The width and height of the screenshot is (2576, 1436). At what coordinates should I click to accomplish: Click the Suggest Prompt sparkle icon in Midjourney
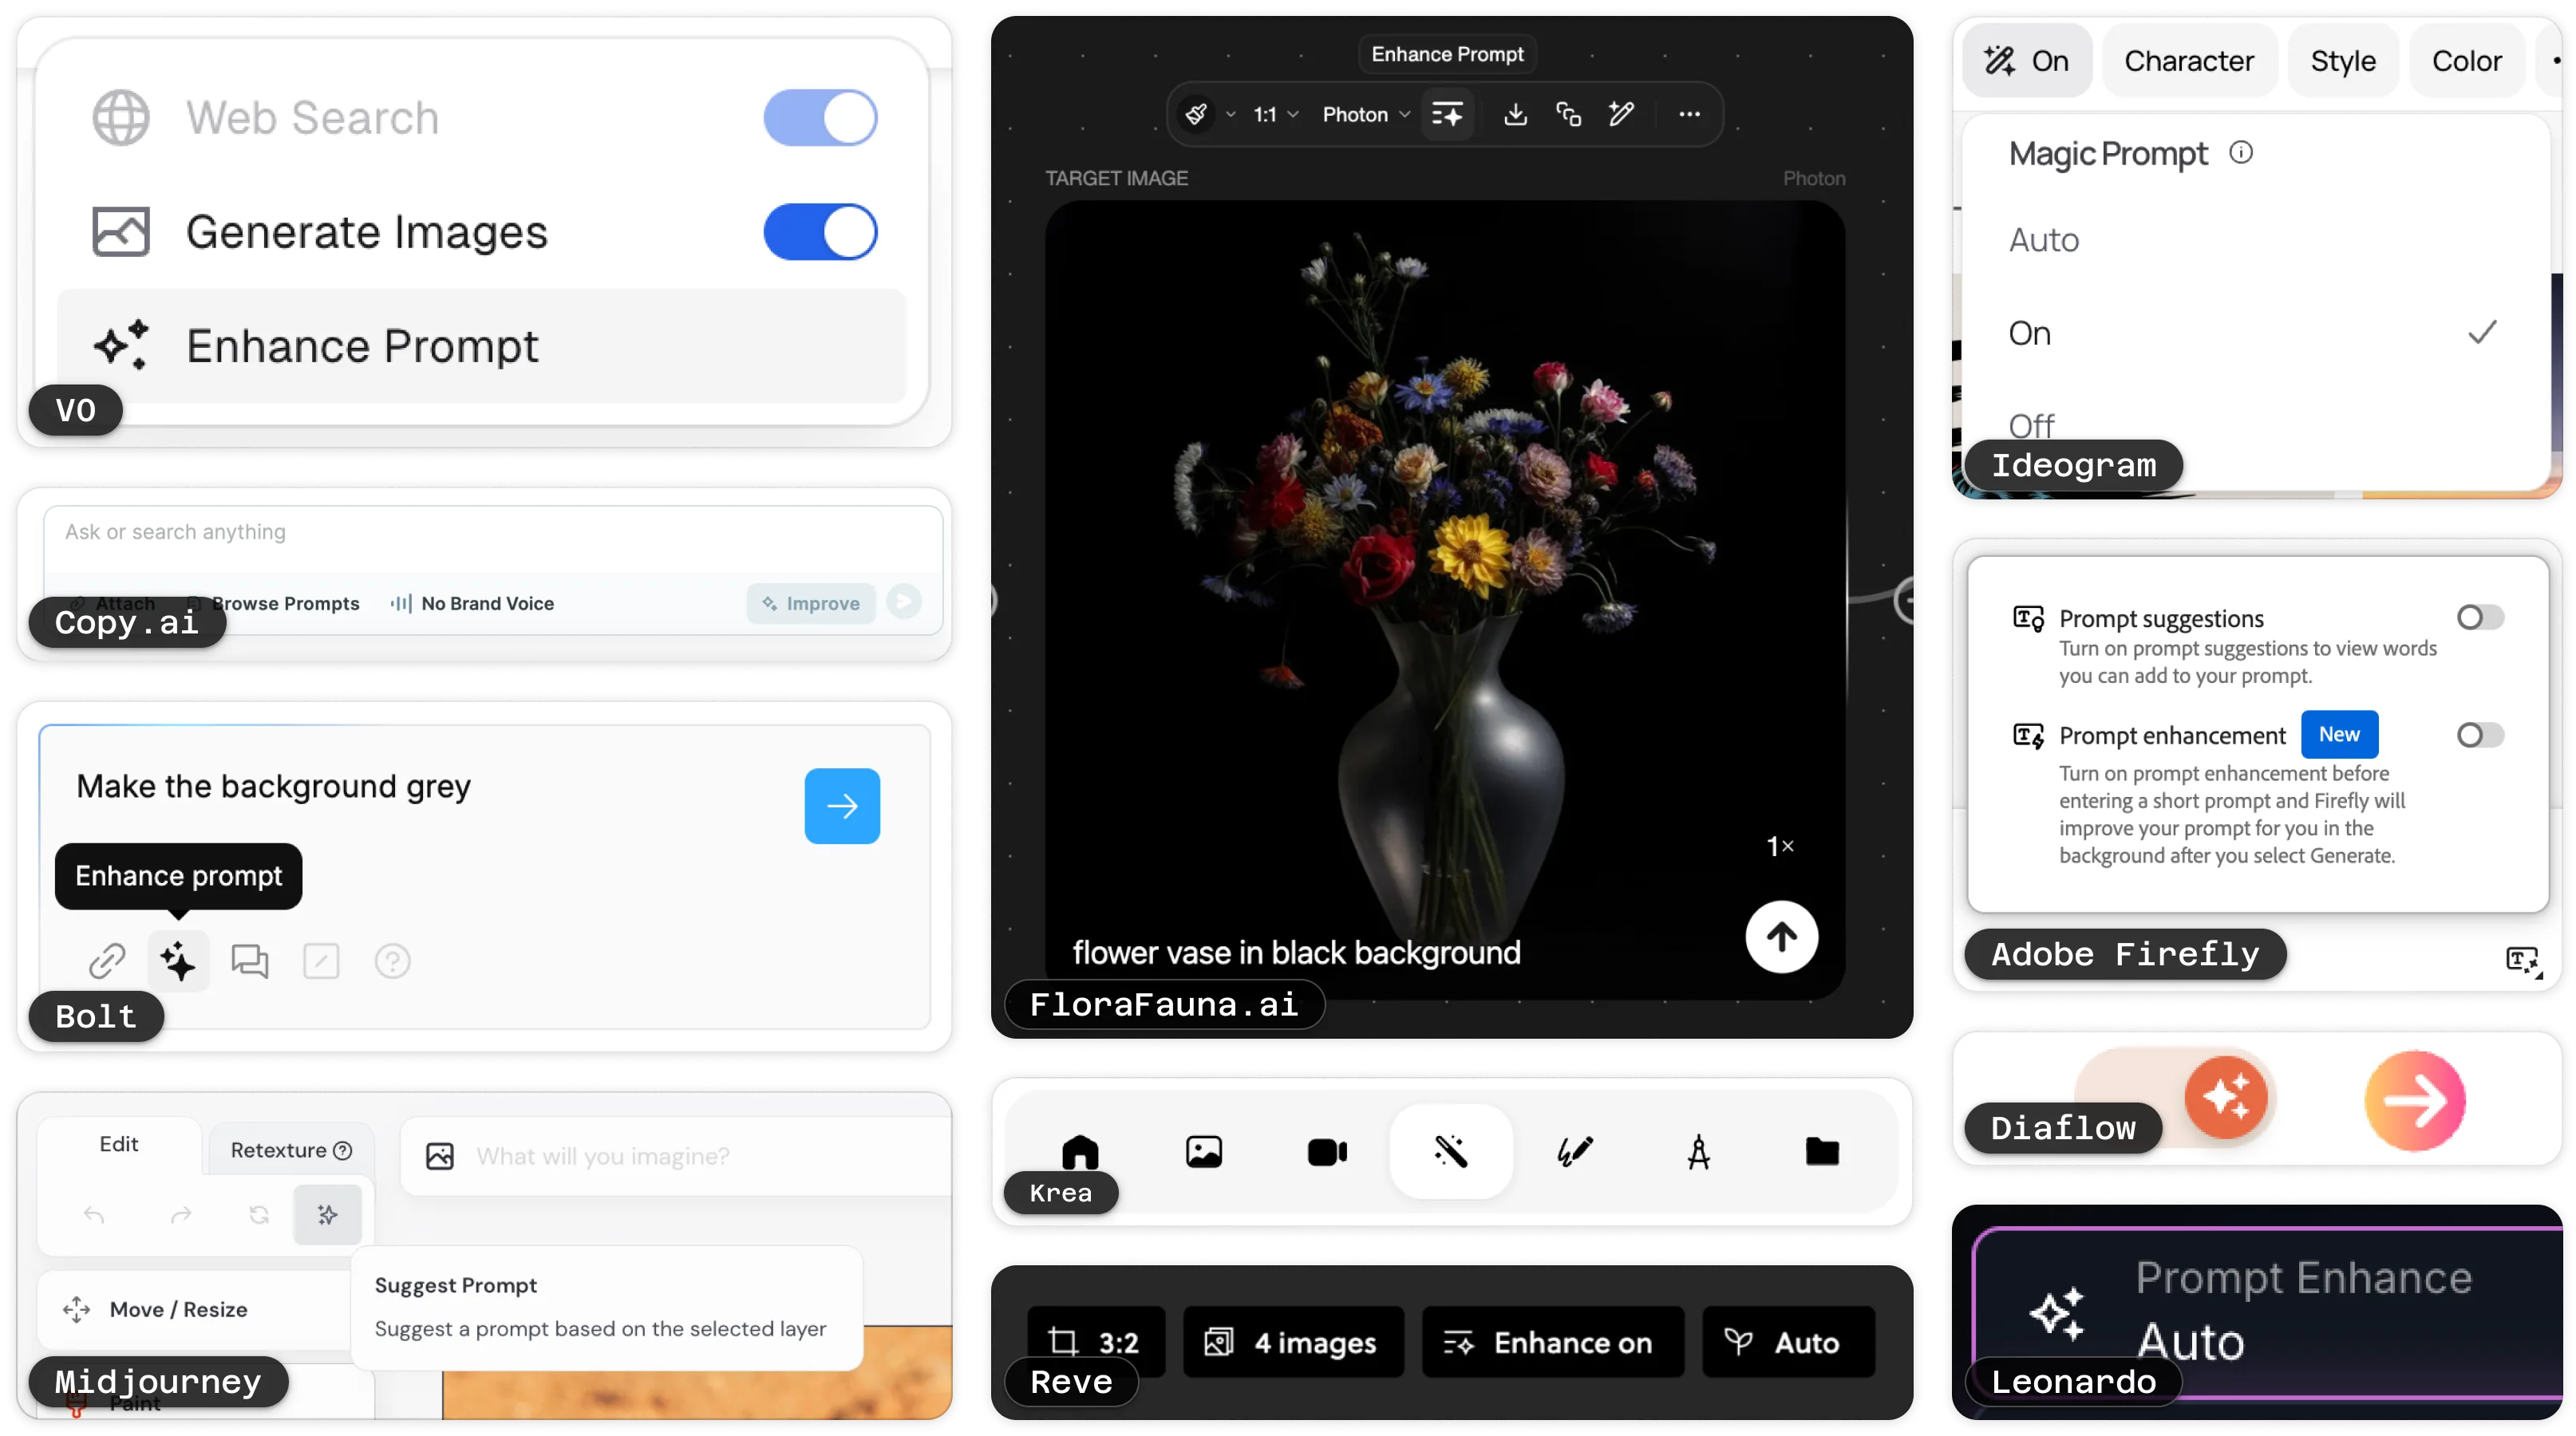tap(327, 1215)
